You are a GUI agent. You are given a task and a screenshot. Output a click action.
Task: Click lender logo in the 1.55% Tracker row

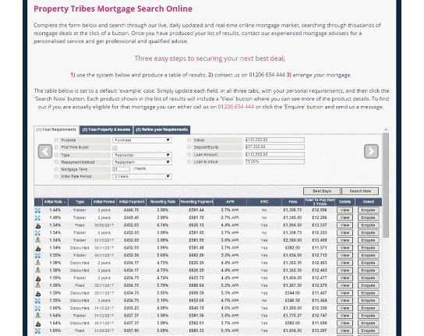38,256
